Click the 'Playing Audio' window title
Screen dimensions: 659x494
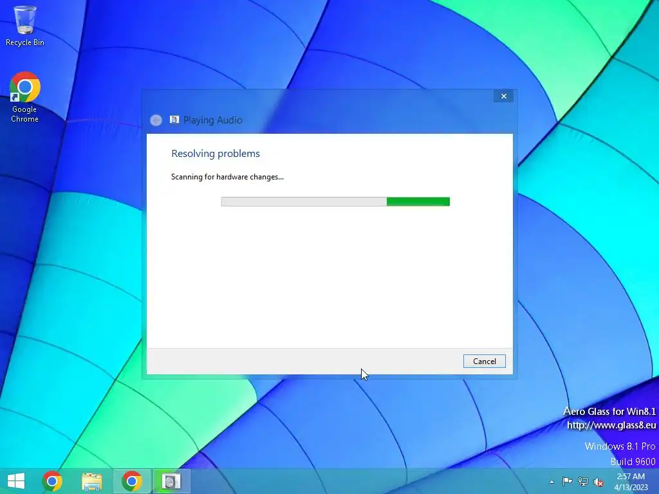click(212, 120)
